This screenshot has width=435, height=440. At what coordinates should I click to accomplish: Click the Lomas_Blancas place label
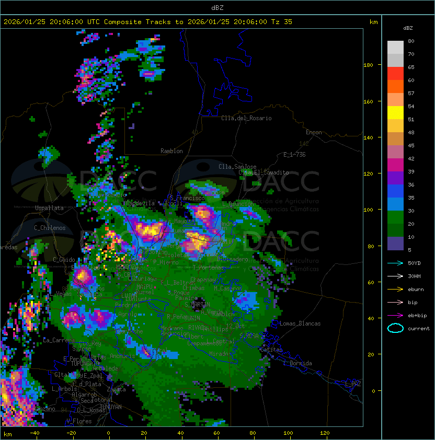point(300,323)
